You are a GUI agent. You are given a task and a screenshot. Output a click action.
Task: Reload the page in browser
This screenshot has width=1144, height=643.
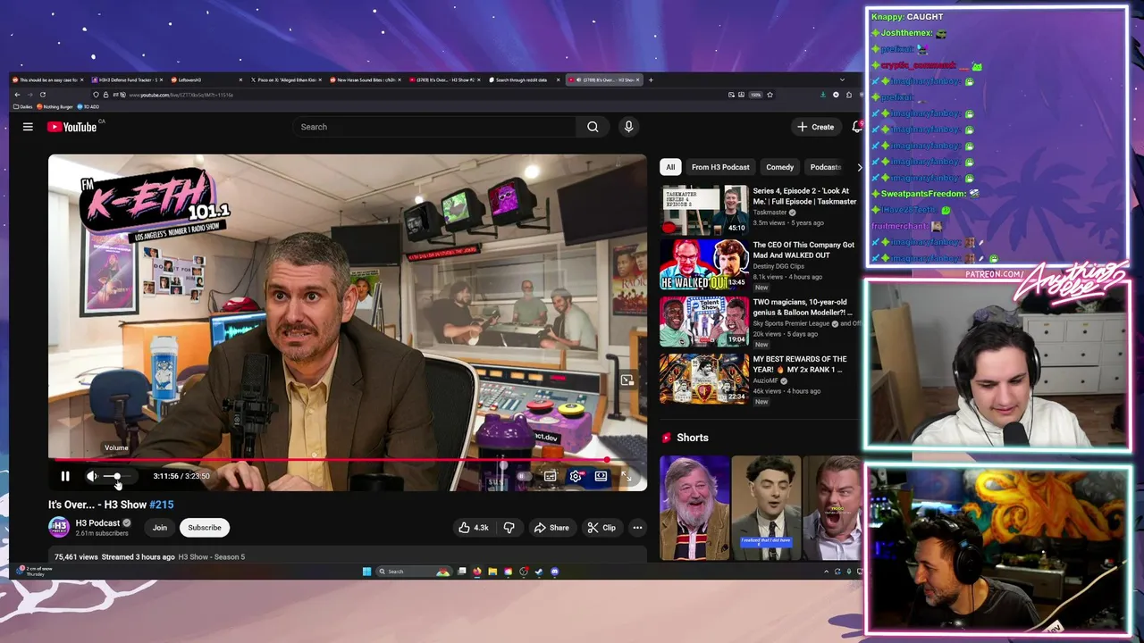(42, 95)
